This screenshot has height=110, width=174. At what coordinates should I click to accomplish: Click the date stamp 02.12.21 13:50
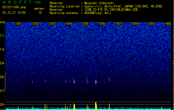(14, 13)
